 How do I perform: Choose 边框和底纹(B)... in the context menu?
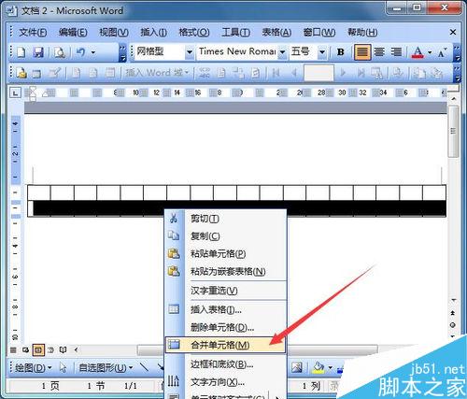[225, 363]
